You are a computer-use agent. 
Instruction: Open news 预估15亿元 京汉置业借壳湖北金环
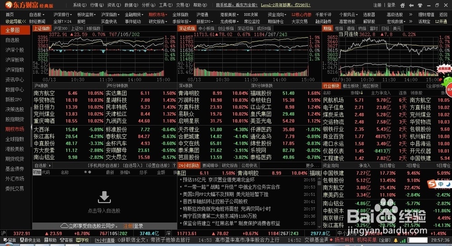[x=219, y=180]
